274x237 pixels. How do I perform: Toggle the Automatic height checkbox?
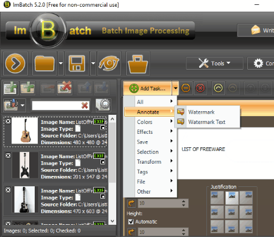pyautogui.click(x=131, y=222)
